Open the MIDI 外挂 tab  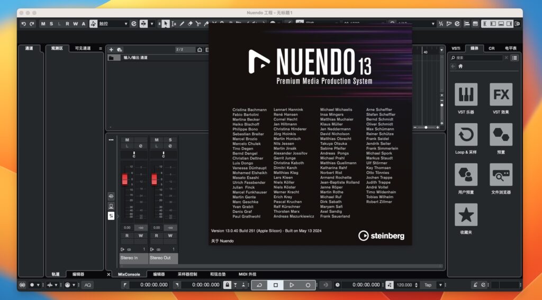click(247, 275)
